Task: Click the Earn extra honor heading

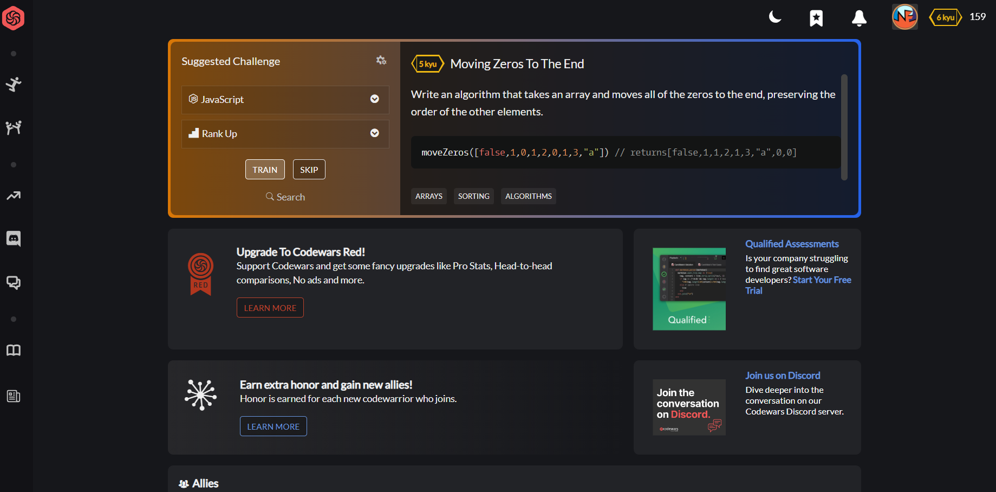Action: 326,385
